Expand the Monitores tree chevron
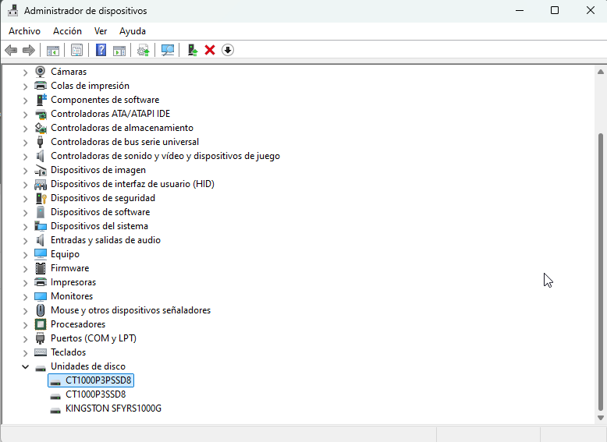Viewport: 607px width, 442px height. (x=25, y=296)
